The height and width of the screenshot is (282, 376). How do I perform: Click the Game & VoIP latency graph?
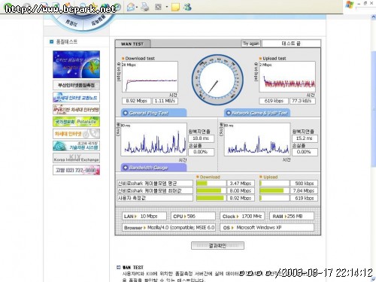(x=257, y=139)
